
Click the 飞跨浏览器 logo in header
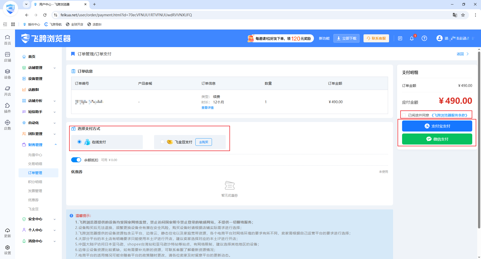pyautogui.click(x=46, y=38)
